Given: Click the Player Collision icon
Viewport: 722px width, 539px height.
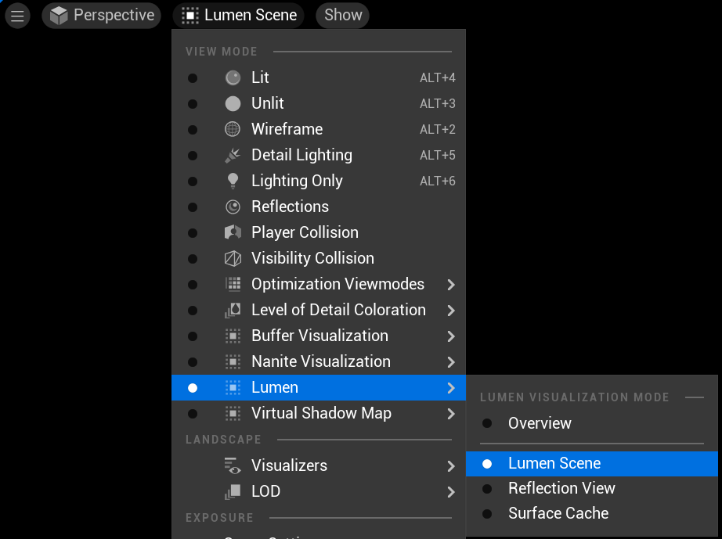Looking at the screenshot, I should point(233,232).
